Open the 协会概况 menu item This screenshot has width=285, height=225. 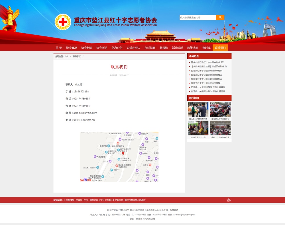pos(72,48)
